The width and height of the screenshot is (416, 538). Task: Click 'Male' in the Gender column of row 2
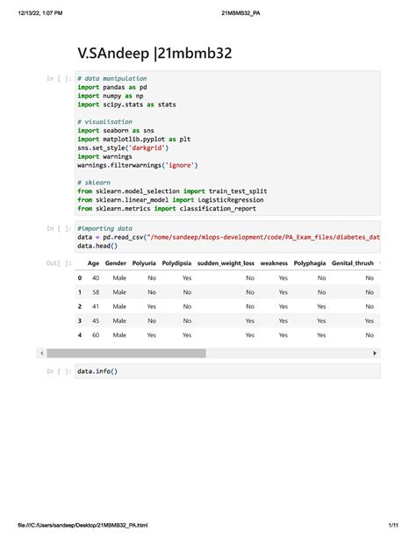[x=119, y=306]
